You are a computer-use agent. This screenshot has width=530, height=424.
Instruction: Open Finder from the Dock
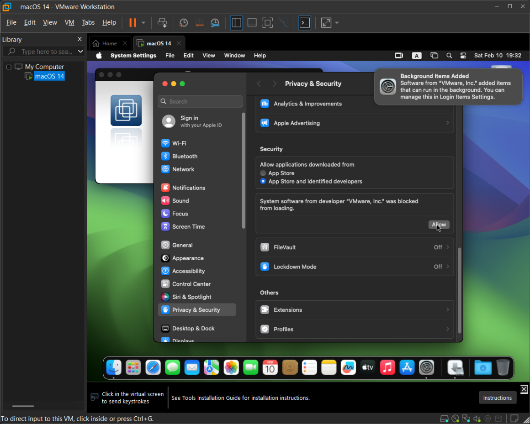coord(114,367)
